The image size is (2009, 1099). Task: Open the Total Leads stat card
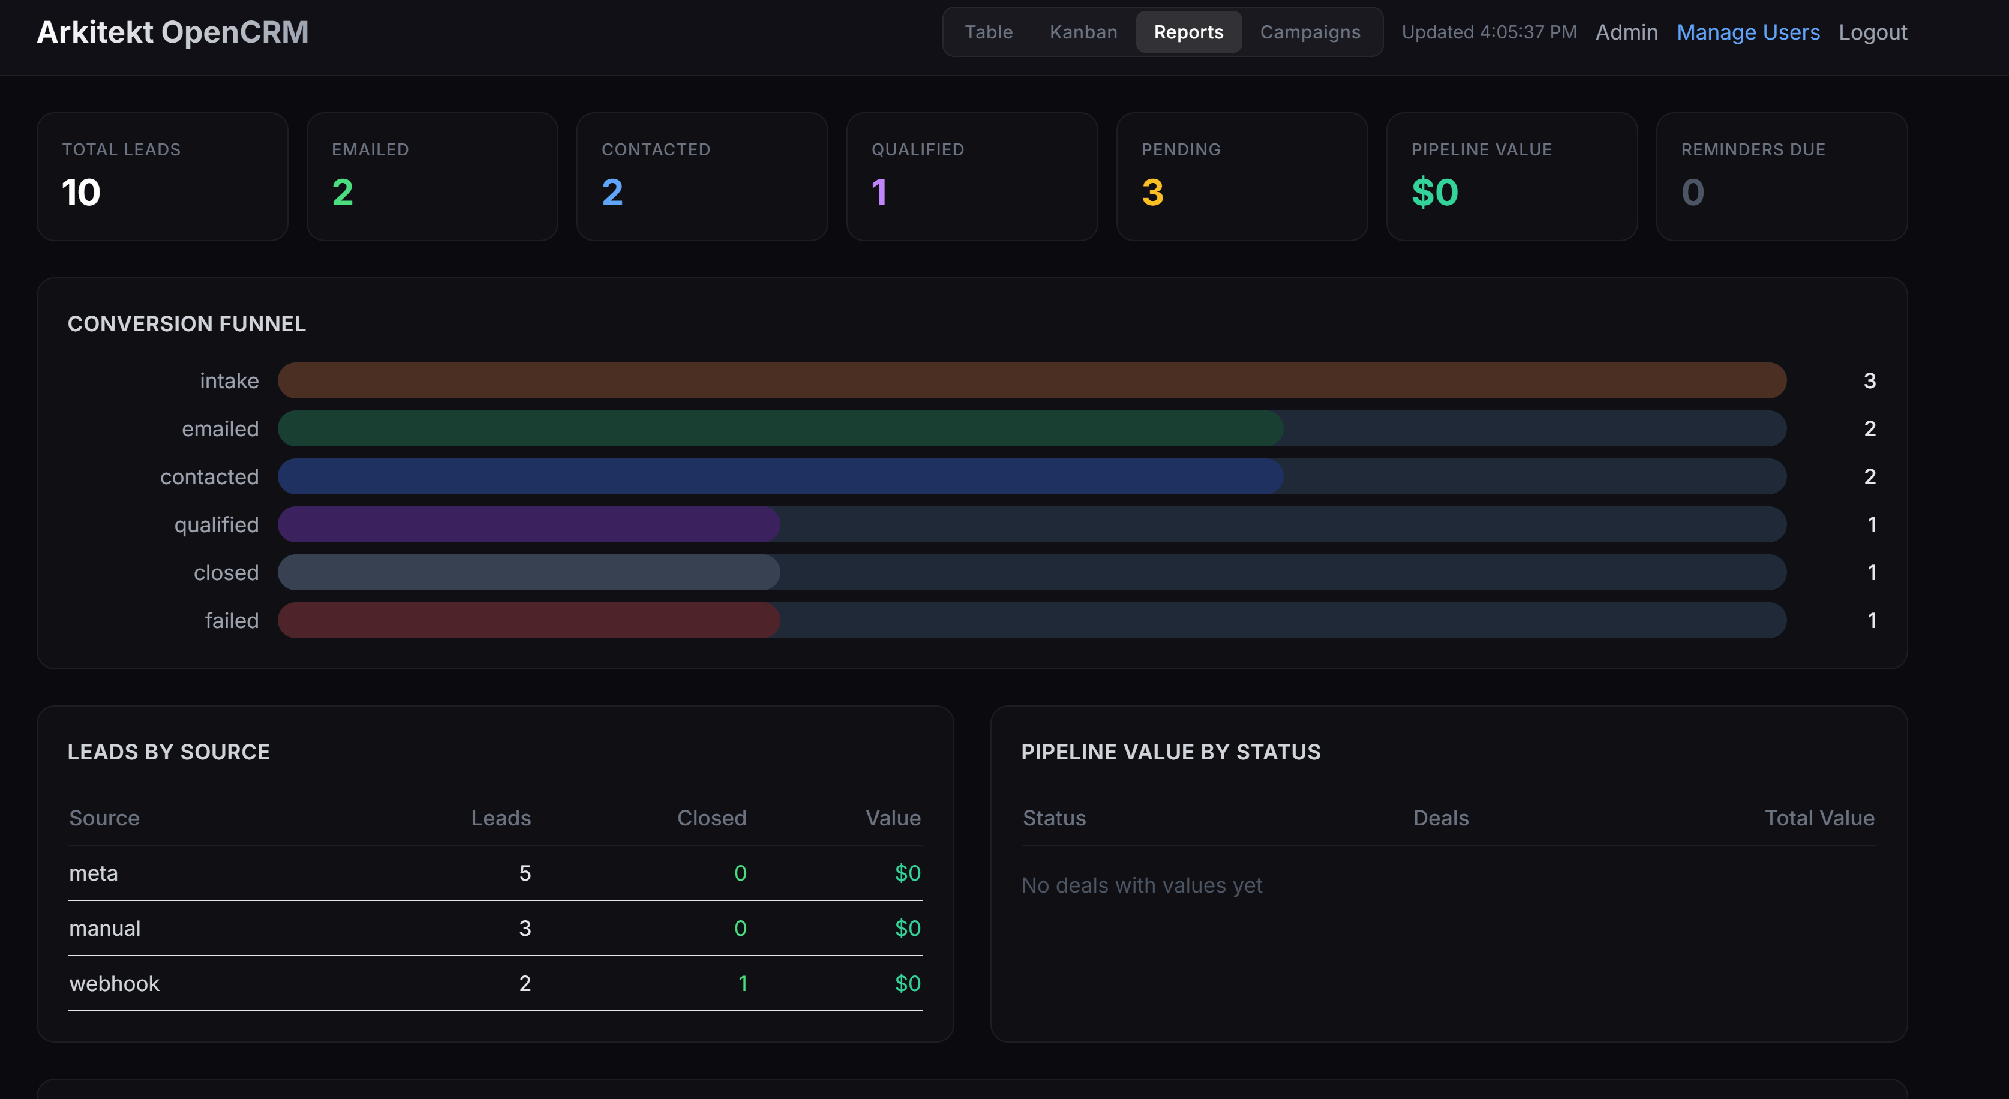[x=162, y=176]
